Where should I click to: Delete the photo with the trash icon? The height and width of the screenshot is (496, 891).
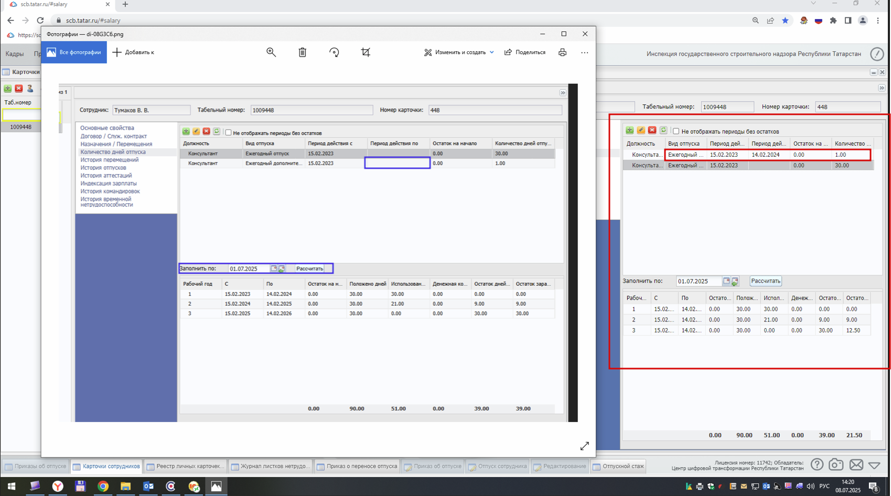[303, 52]
